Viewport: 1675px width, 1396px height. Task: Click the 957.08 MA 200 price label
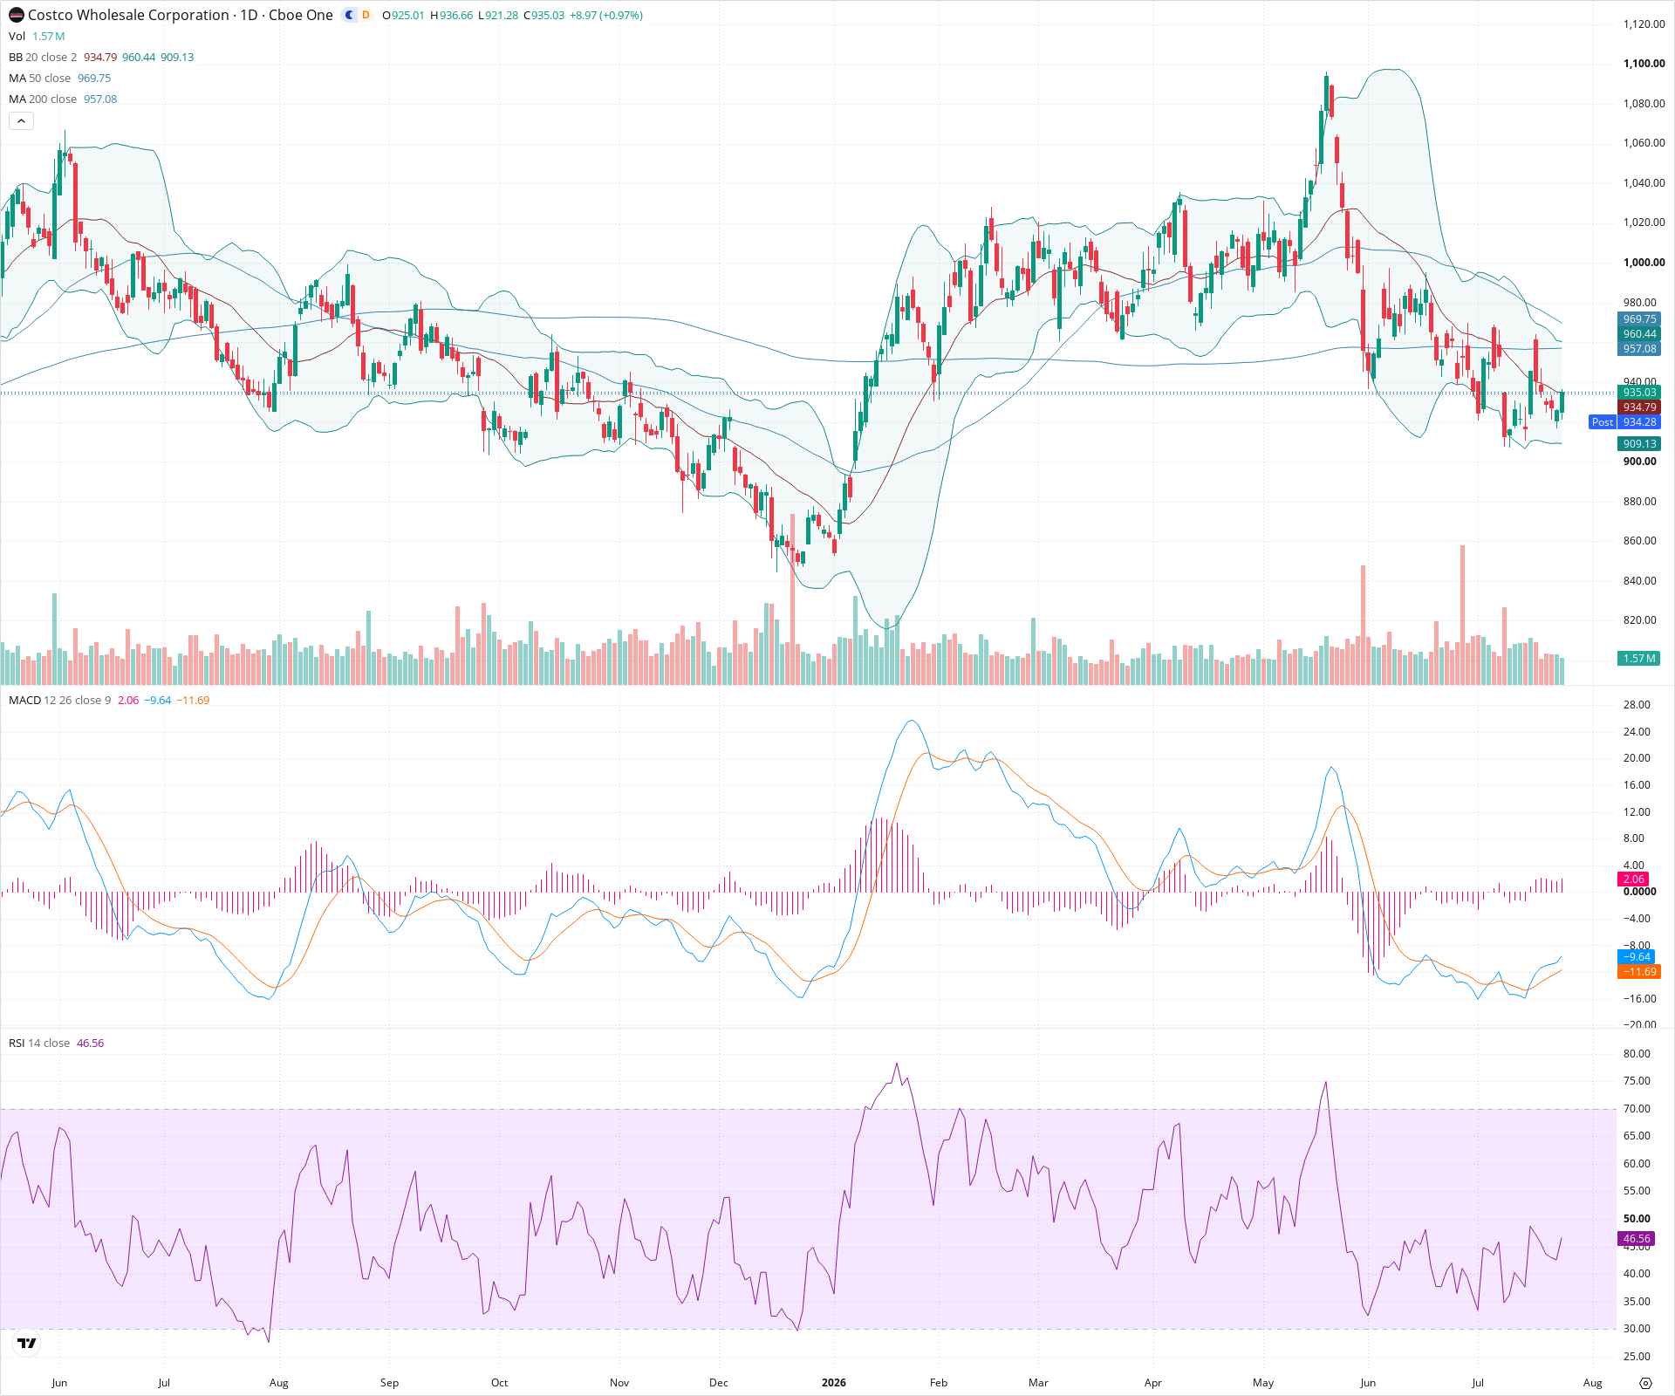[x=1639, y=349]
